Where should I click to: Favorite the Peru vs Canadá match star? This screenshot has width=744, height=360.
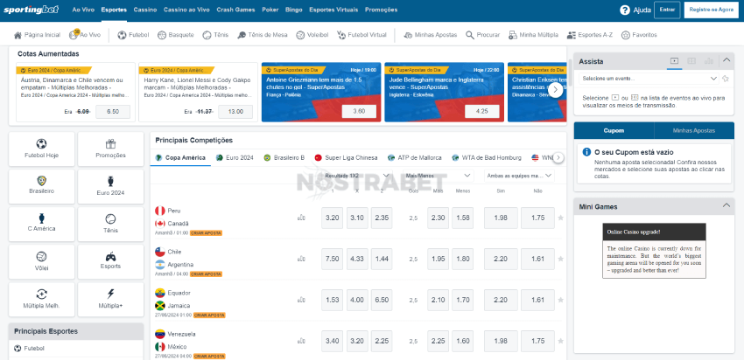pos(561,218)
